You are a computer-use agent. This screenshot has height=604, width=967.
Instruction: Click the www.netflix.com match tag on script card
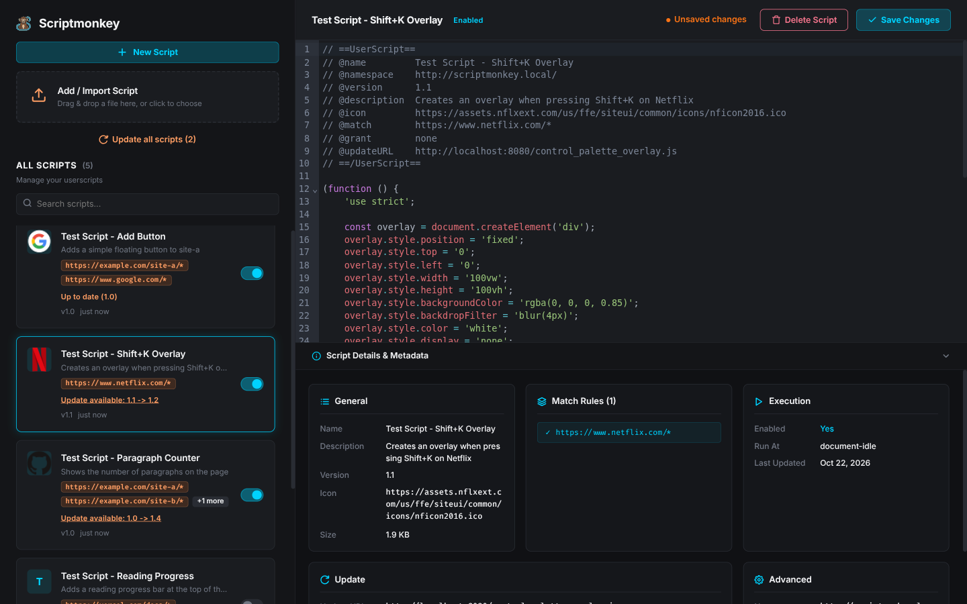point(118,383)
